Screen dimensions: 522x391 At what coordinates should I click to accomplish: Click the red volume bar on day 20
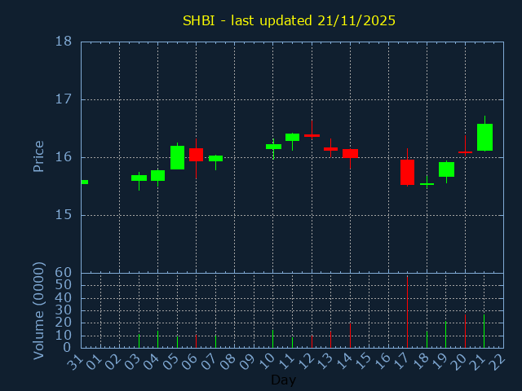coord(465,332)
